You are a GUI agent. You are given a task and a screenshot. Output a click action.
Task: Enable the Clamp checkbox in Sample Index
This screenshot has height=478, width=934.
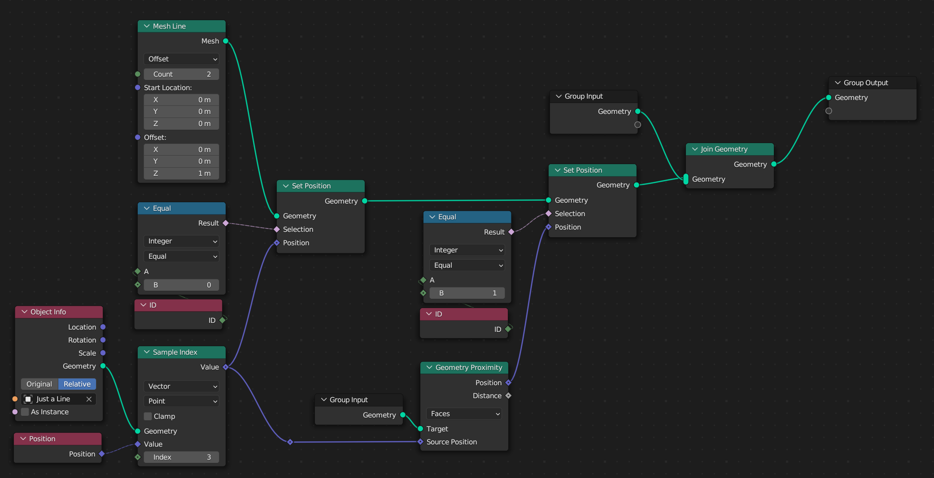(x=148, y=416)
